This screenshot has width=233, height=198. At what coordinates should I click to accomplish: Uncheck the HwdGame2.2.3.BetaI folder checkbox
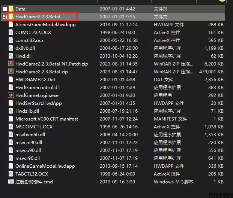pos(5,16)
